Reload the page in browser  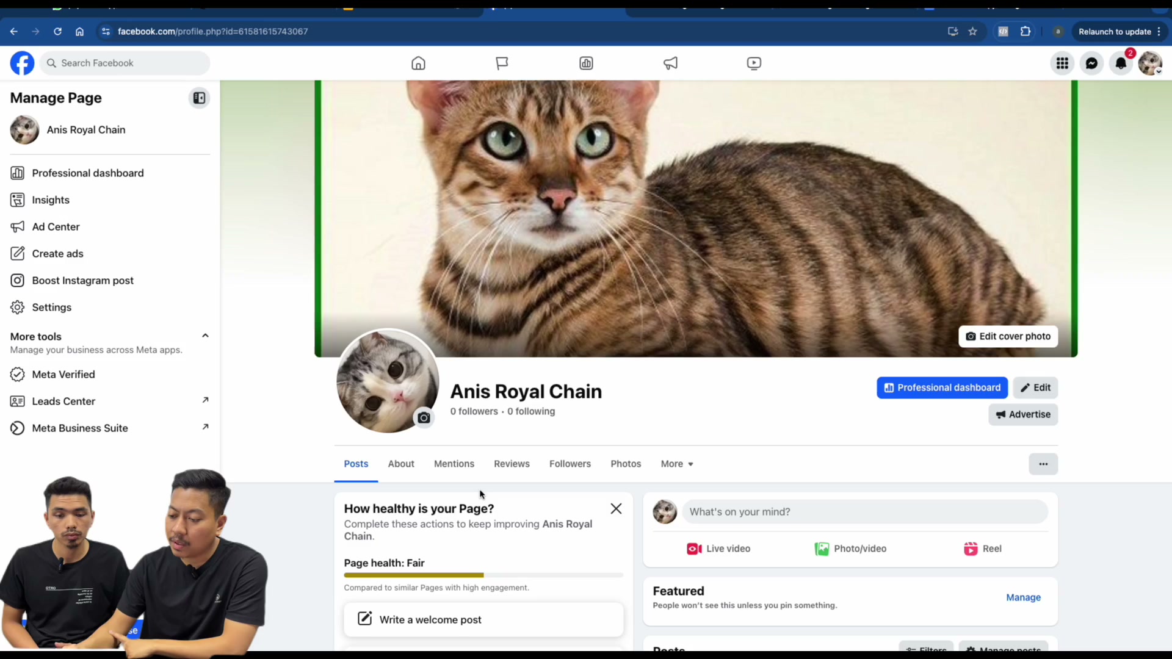[57, 31]
